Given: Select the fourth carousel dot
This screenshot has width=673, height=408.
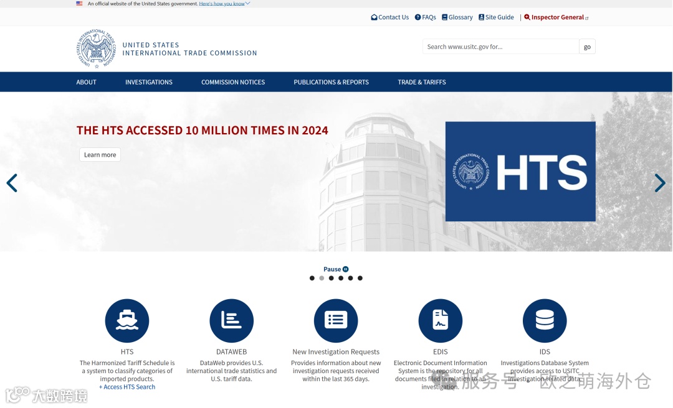Looking at the screenshot, I should [x=341, y=278].
